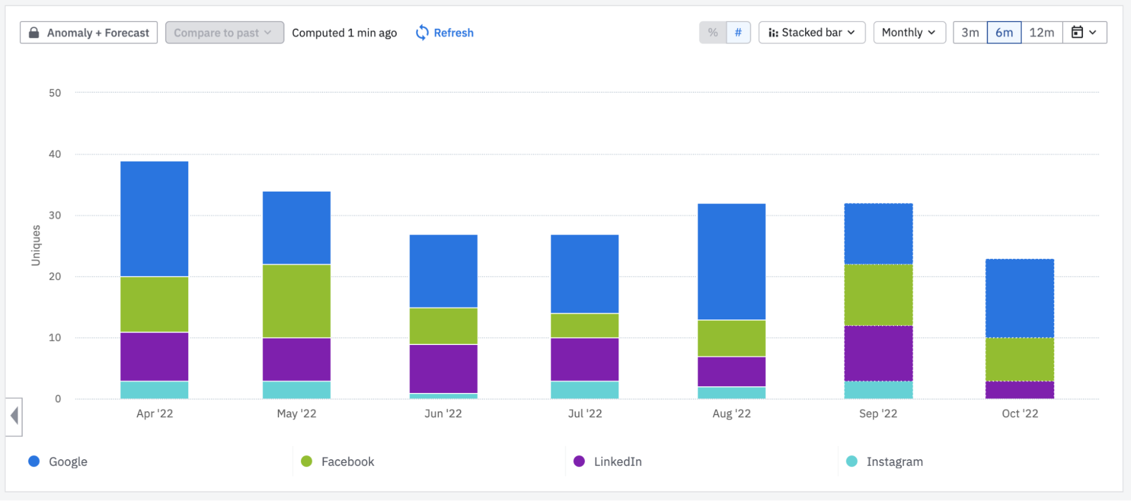Screen dimensions: 1131x501
Task: Toggle the Google series legend swatch
Action: tap(34, 461)
